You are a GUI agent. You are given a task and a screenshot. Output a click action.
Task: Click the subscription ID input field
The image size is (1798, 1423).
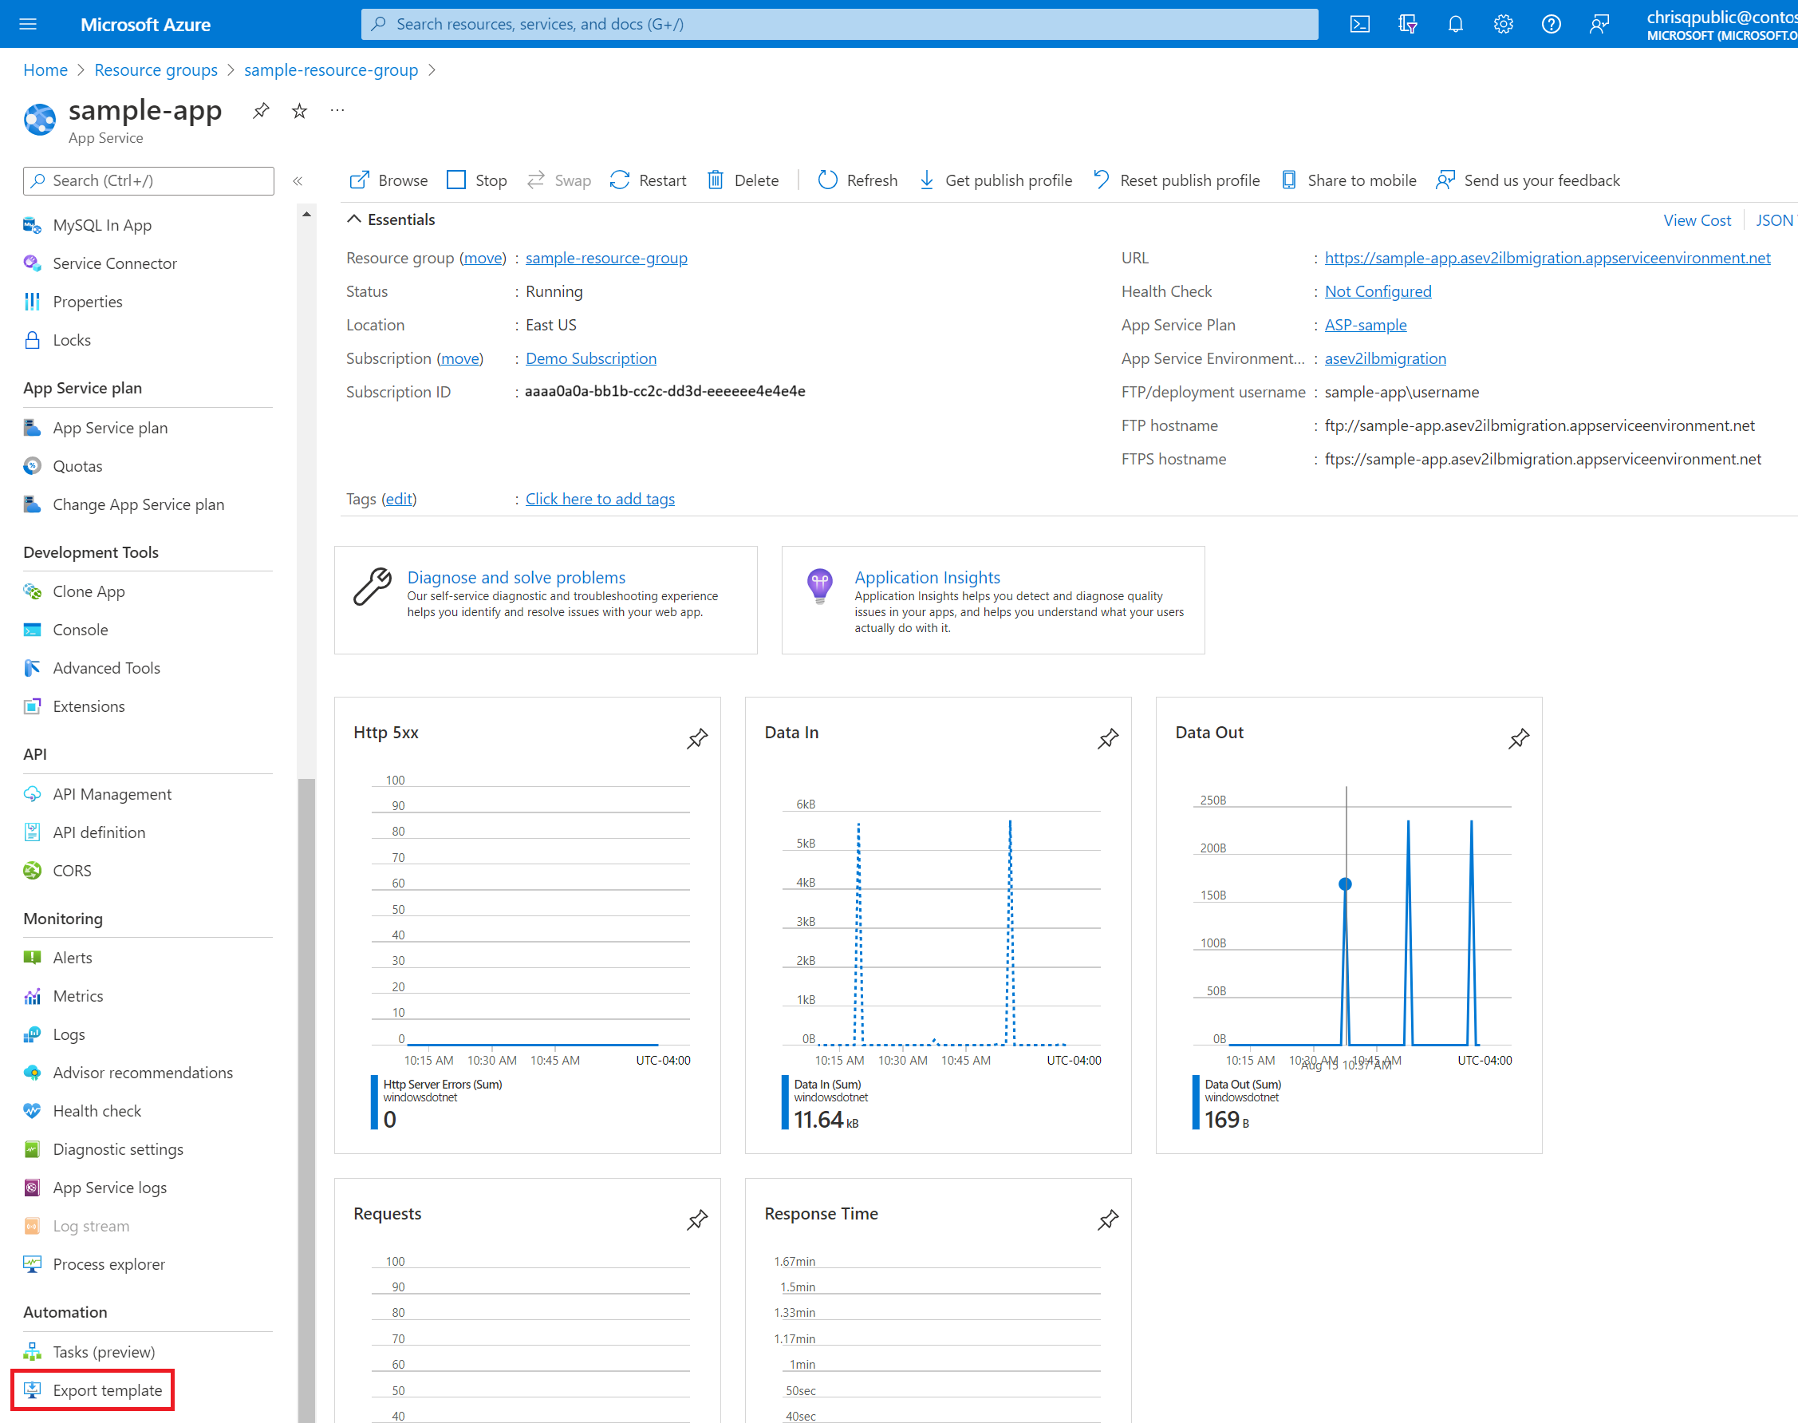tap(667, 391)
